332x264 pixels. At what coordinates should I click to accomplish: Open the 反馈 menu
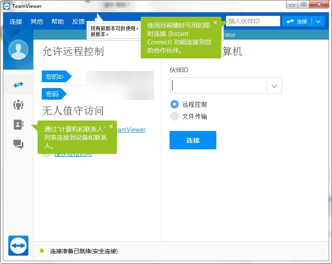coord(79,21)
